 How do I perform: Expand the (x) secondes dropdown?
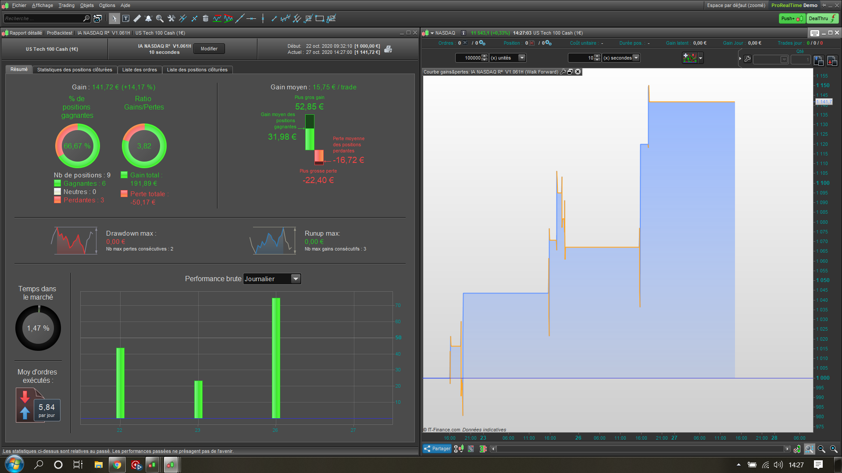[636, 58]
